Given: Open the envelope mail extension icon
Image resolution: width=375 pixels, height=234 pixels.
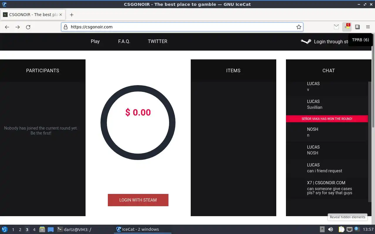Looking at the screenshot, I should pos(336,27).
